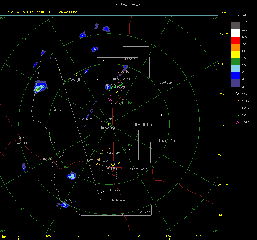
Task: Select the white 100-130 color swatch
Action: coord(235,33)
